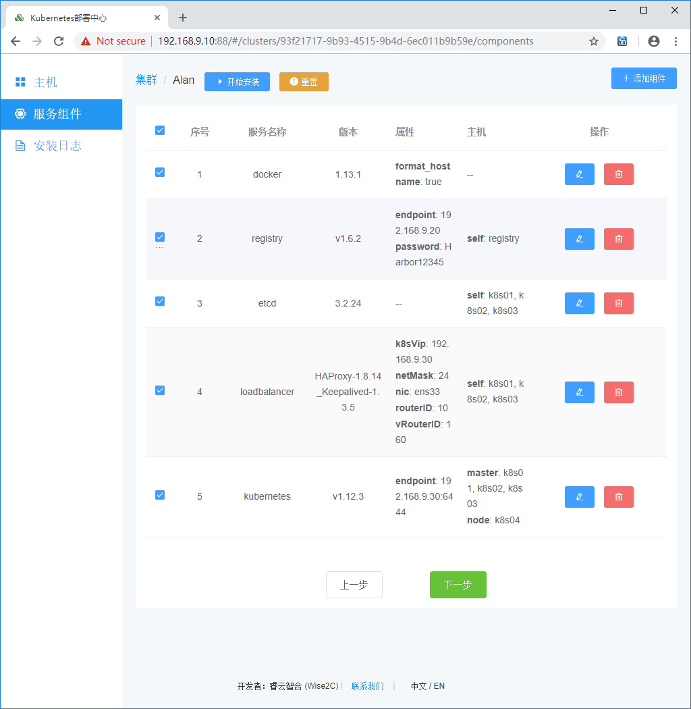Delete the kubernetes component
The height and width of the screenshot is (709, 691).
coord(619,497)
